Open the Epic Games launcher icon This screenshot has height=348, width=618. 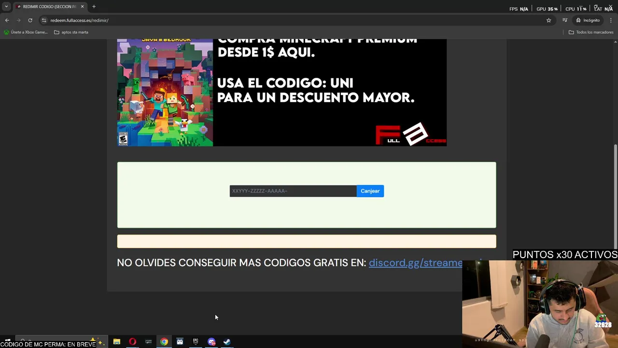tap(196, 342)
